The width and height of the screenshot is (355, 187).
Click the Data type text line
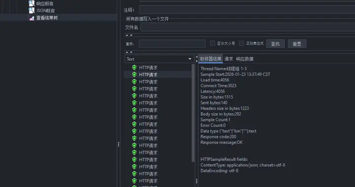228,131
